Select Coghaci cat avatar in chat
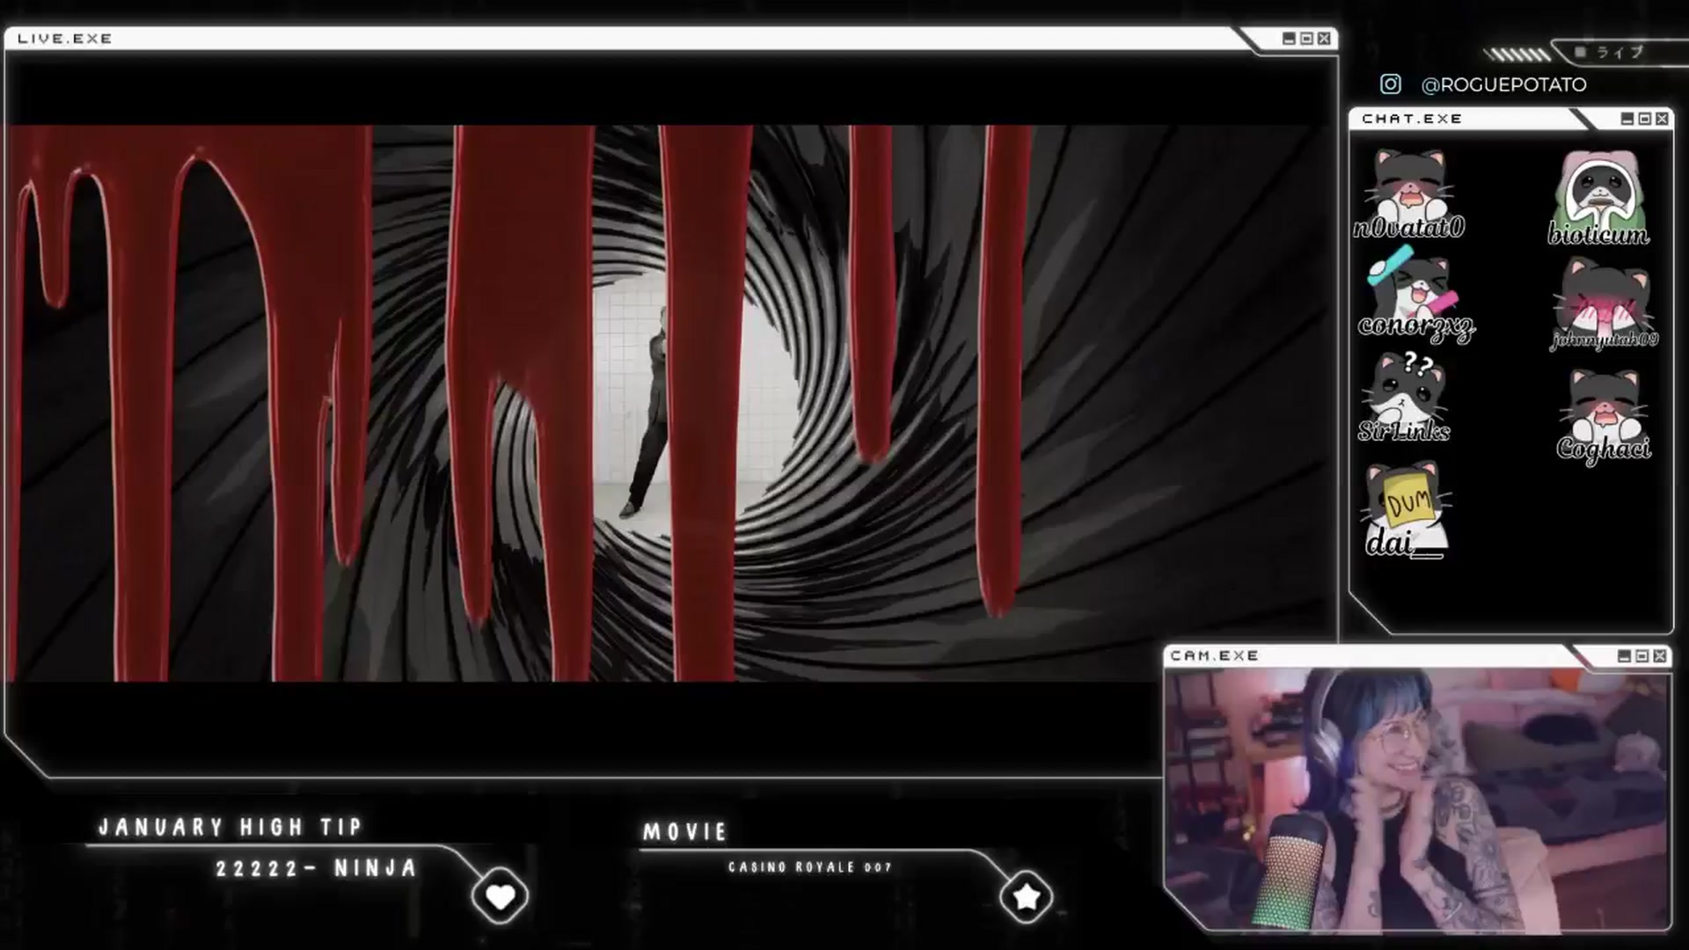Image resolution: width=1689 pixels, height=950 pixels. pos(1603,416)
